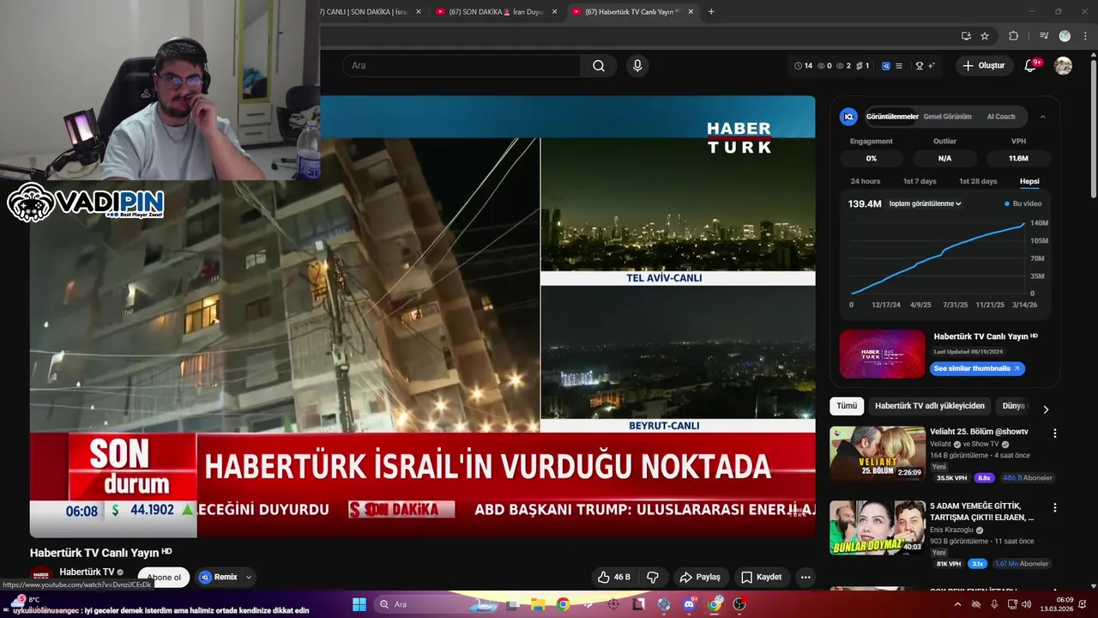
Task: Open the Habertürk TV channel name link
Action: click(x=87, y=572)
